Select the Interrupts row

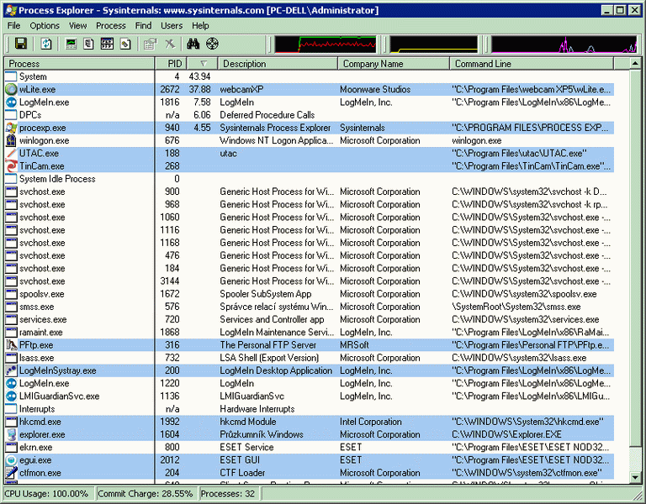310,408
